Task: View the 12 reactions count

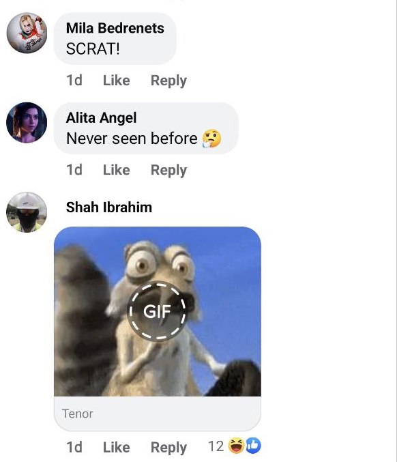Action: tap(216, 446)
